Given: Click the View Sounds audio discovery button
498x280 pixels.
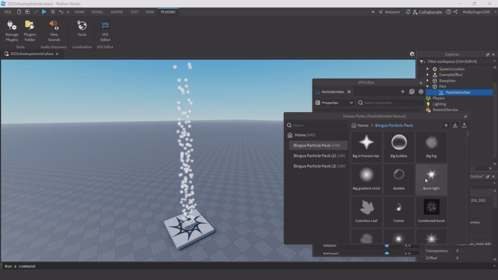Looking at the screenshot, I should pyautogui.click(x=53, y=31).
